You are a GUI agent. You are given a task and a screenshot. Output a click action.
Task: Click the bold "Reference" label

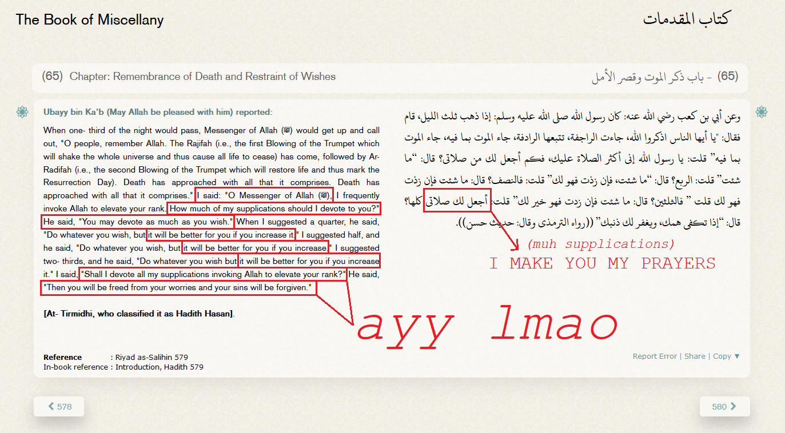63,358
